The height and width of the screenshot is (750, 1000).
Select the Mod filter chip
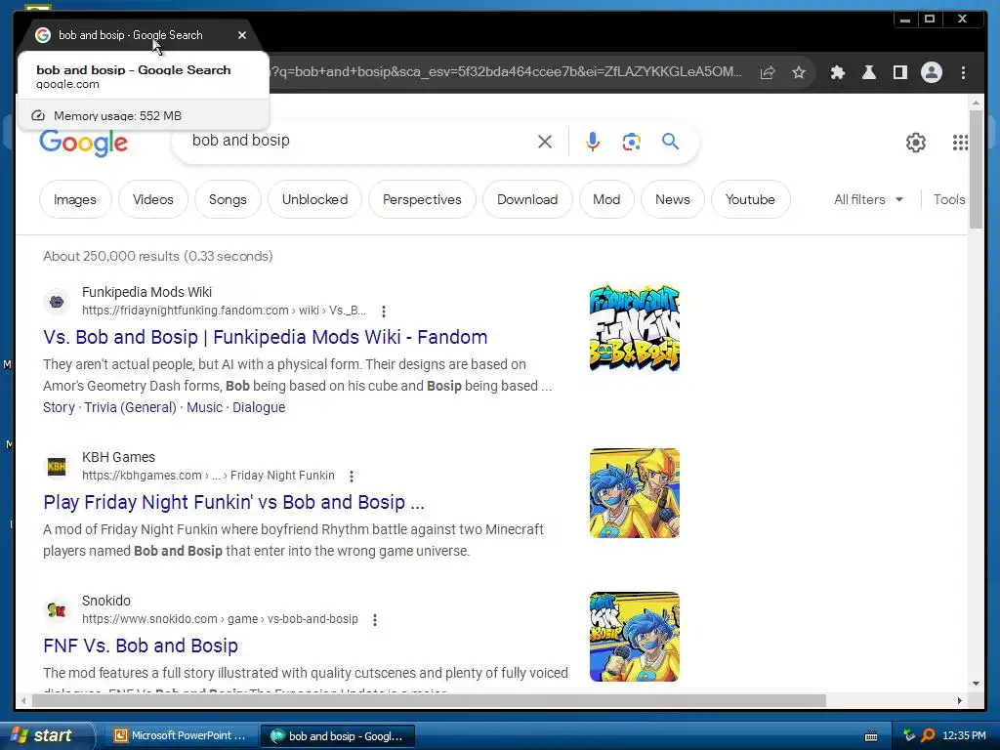(x=606, y=199)
